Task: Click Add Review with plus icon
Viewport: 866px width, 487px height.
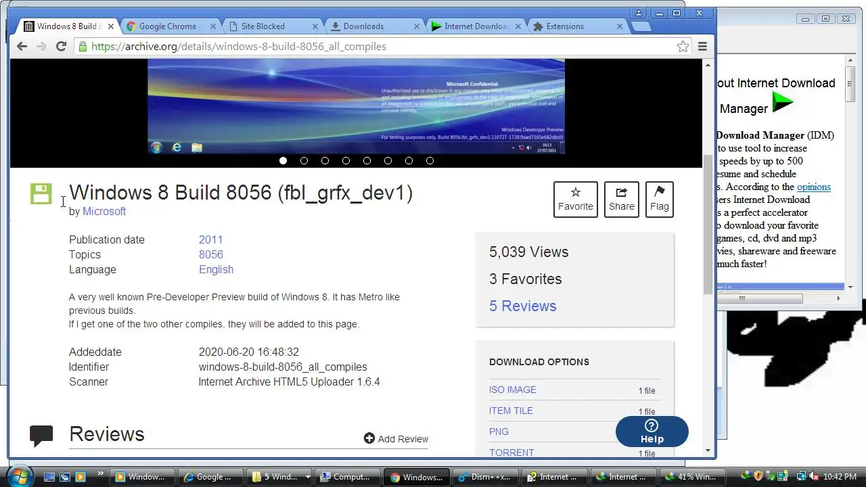Action: pyautogui.click(x=396, y=438)
